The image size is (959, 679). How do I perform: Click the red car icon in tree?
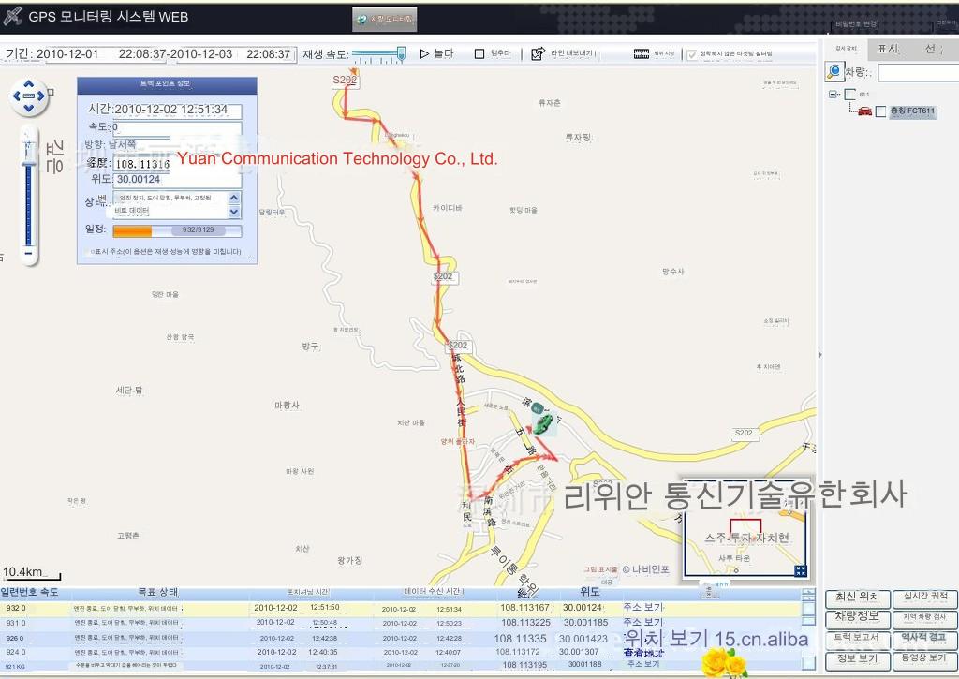863,111
